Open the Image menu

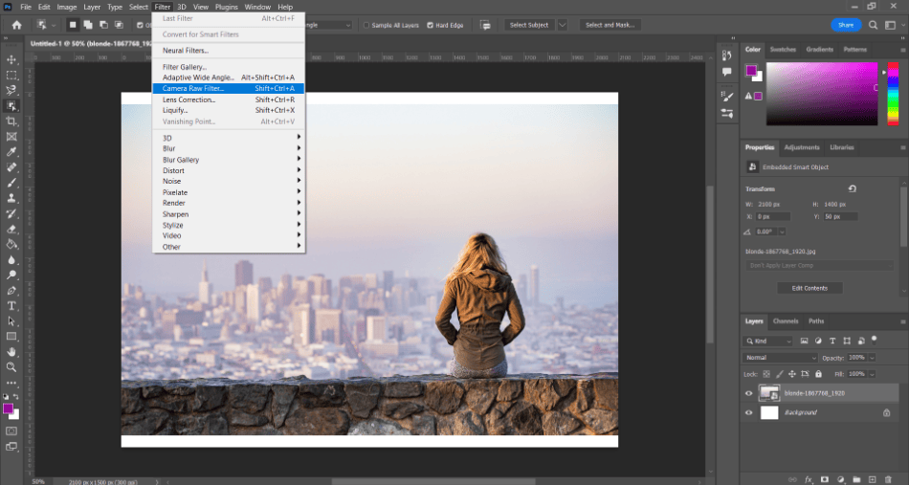[x=67, y=7]
